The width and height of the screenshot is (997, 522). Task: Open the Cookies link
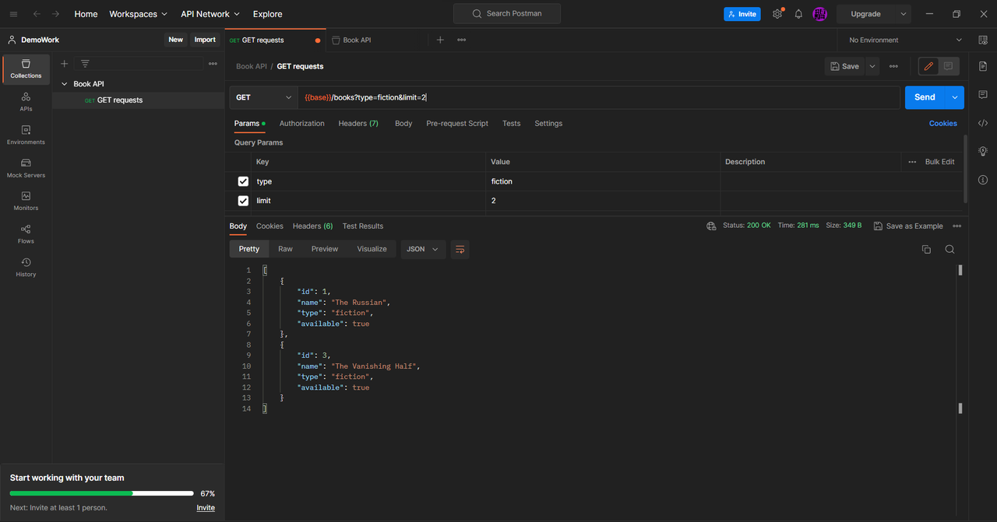tap(943, 124)
